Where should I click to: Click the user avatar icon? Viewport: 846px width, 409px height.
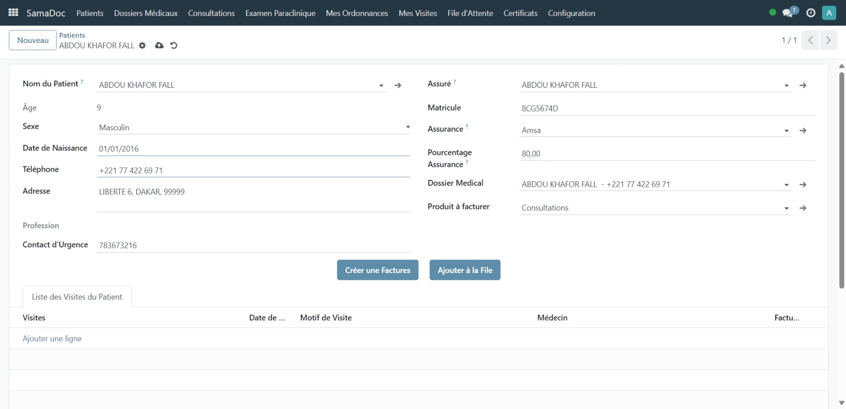click(x=829, y=13)
